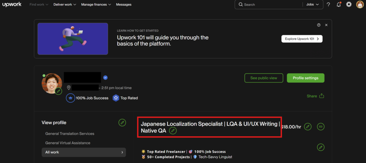The width and height of the screenshot is (366, 163).
Task: Open the help question mark icon
Action: point(328,5)
